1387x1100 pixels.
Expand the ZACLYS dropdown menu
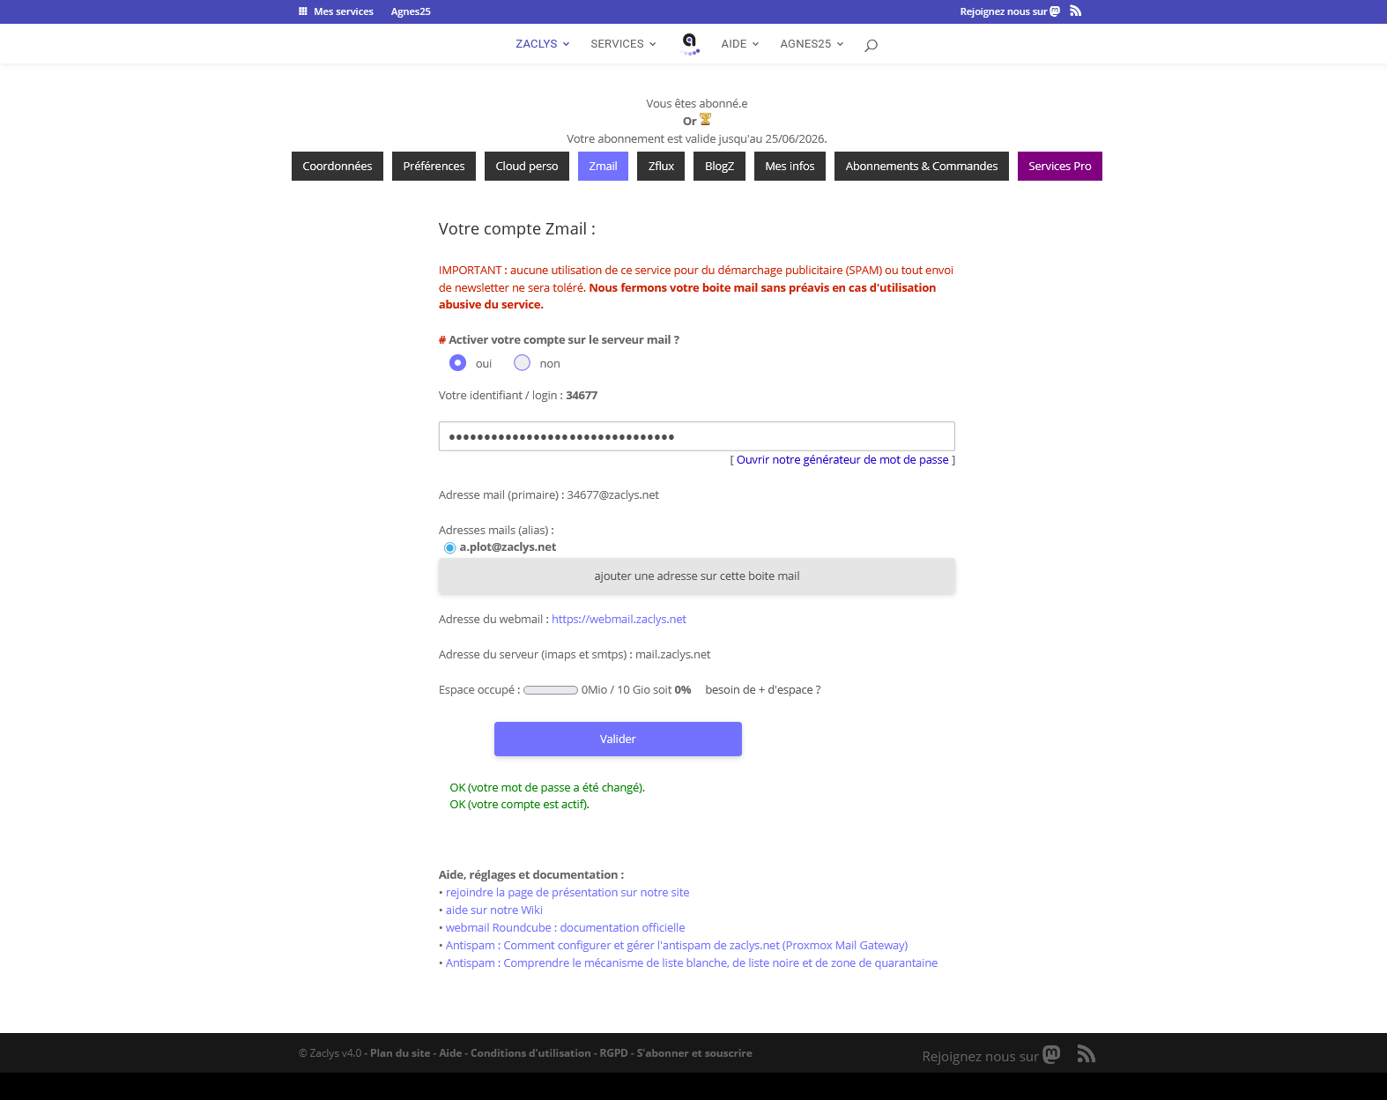coord(542,44)
